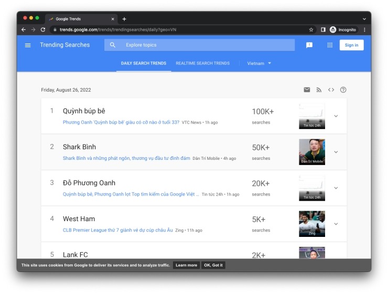Click the Explore topics search field

pyautogui.click(x=199, y=45)
